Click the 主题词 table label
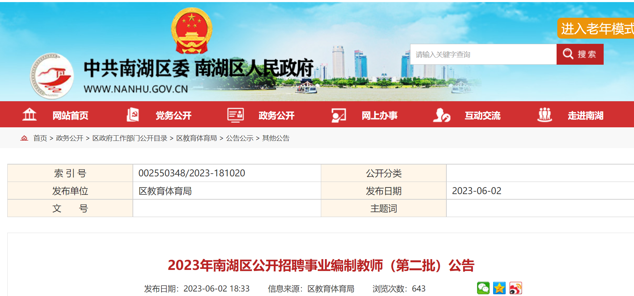634x296 pixels. pos(384,208)
